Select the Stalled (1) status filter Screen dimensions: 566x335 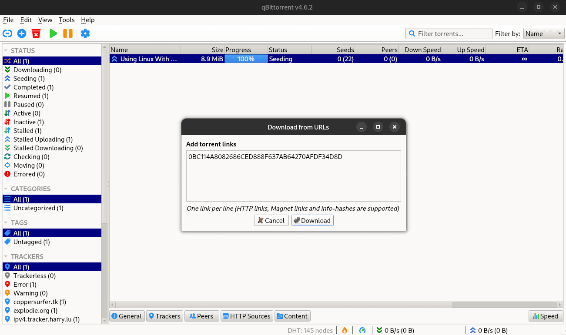click(52, 131)
